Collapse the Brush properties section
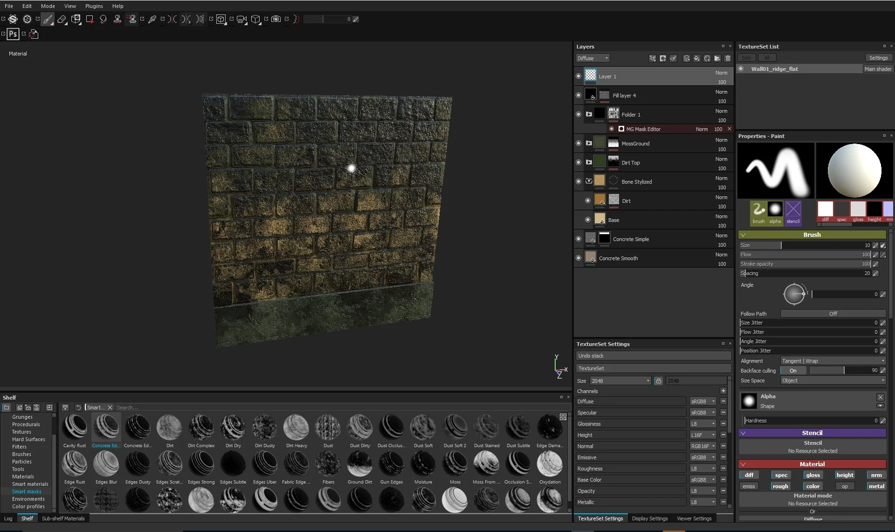 [743, 235]
